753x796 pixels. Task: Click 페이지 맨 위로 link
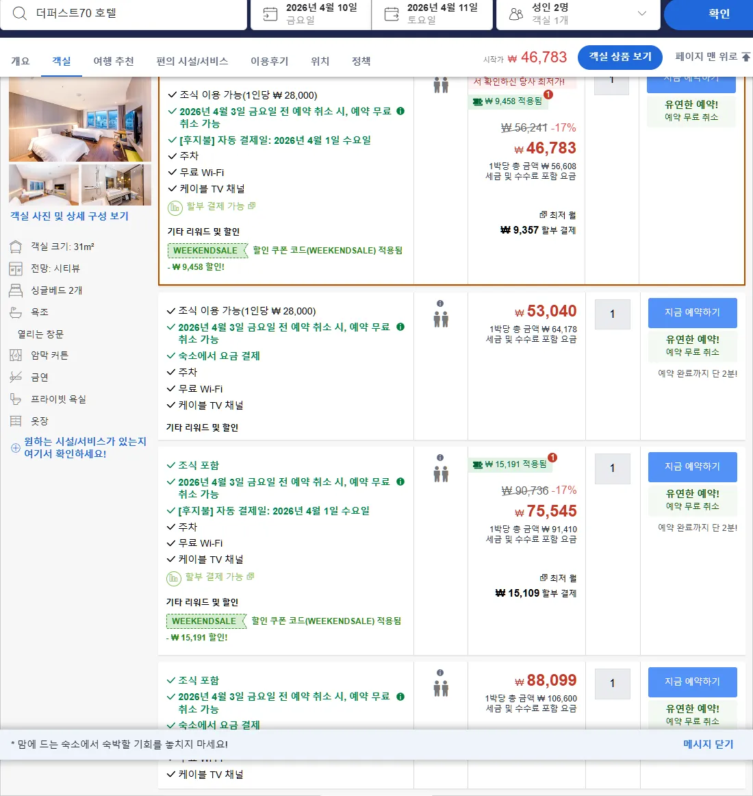pyautogui.click(x=706, y=56)
